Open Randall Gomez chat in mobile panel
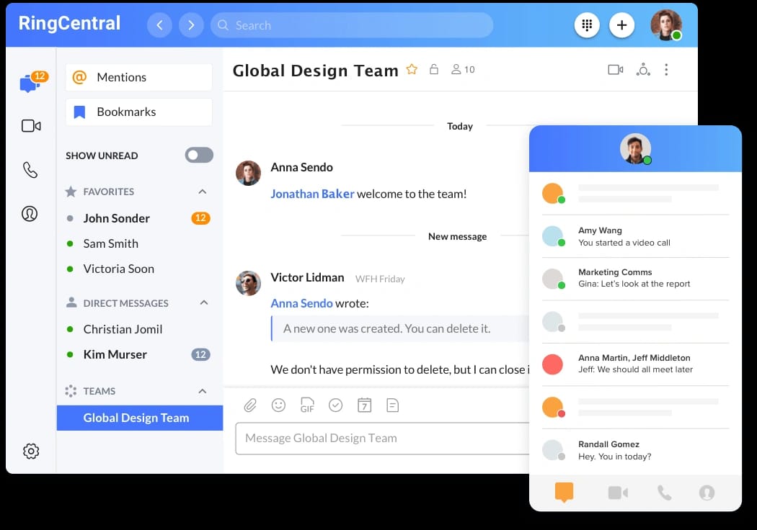The height and width of the screenshot is (530, 757). pyautogui.click(x=635, y=450)
